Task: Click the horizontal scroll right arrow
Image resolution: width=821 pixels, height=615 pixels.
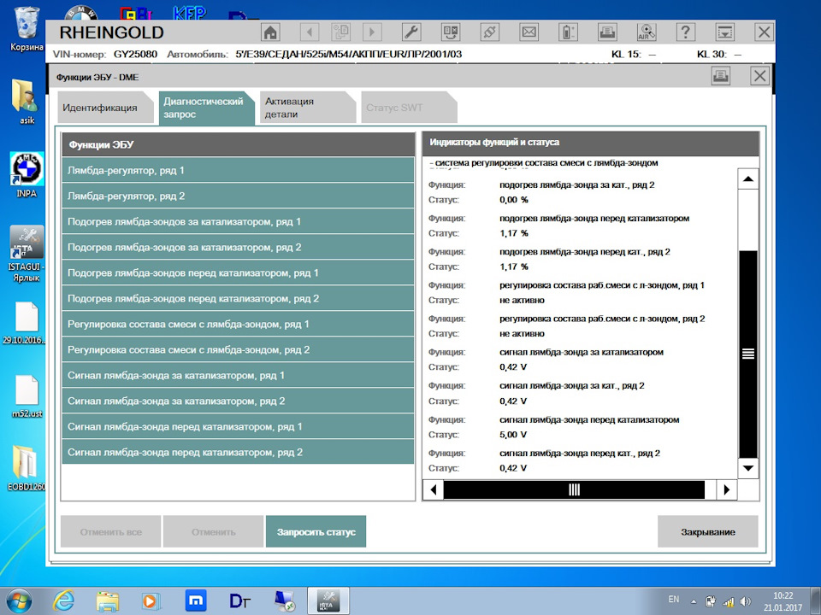Action: tap(726, 490)
